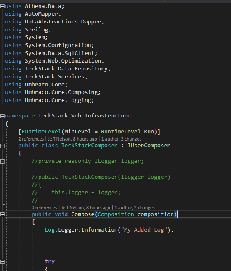Click 'Umbraco.Core.Logging' using directive

58,100
